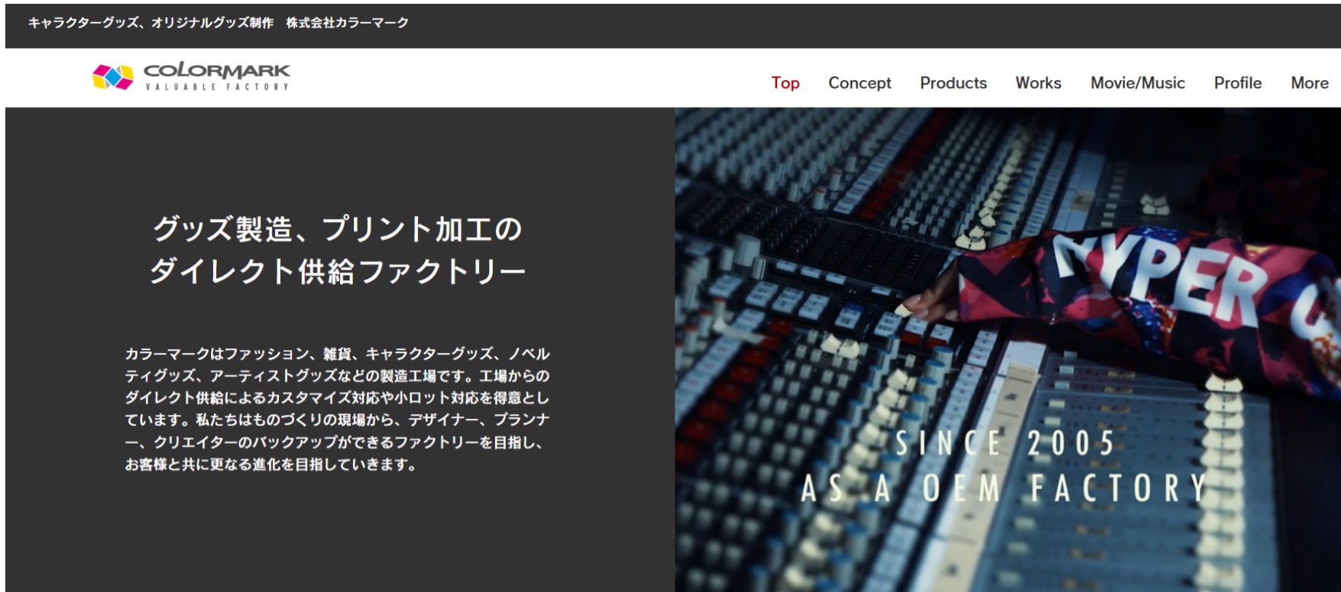Open the Concept page from the navigation

[x=859, y=82]
